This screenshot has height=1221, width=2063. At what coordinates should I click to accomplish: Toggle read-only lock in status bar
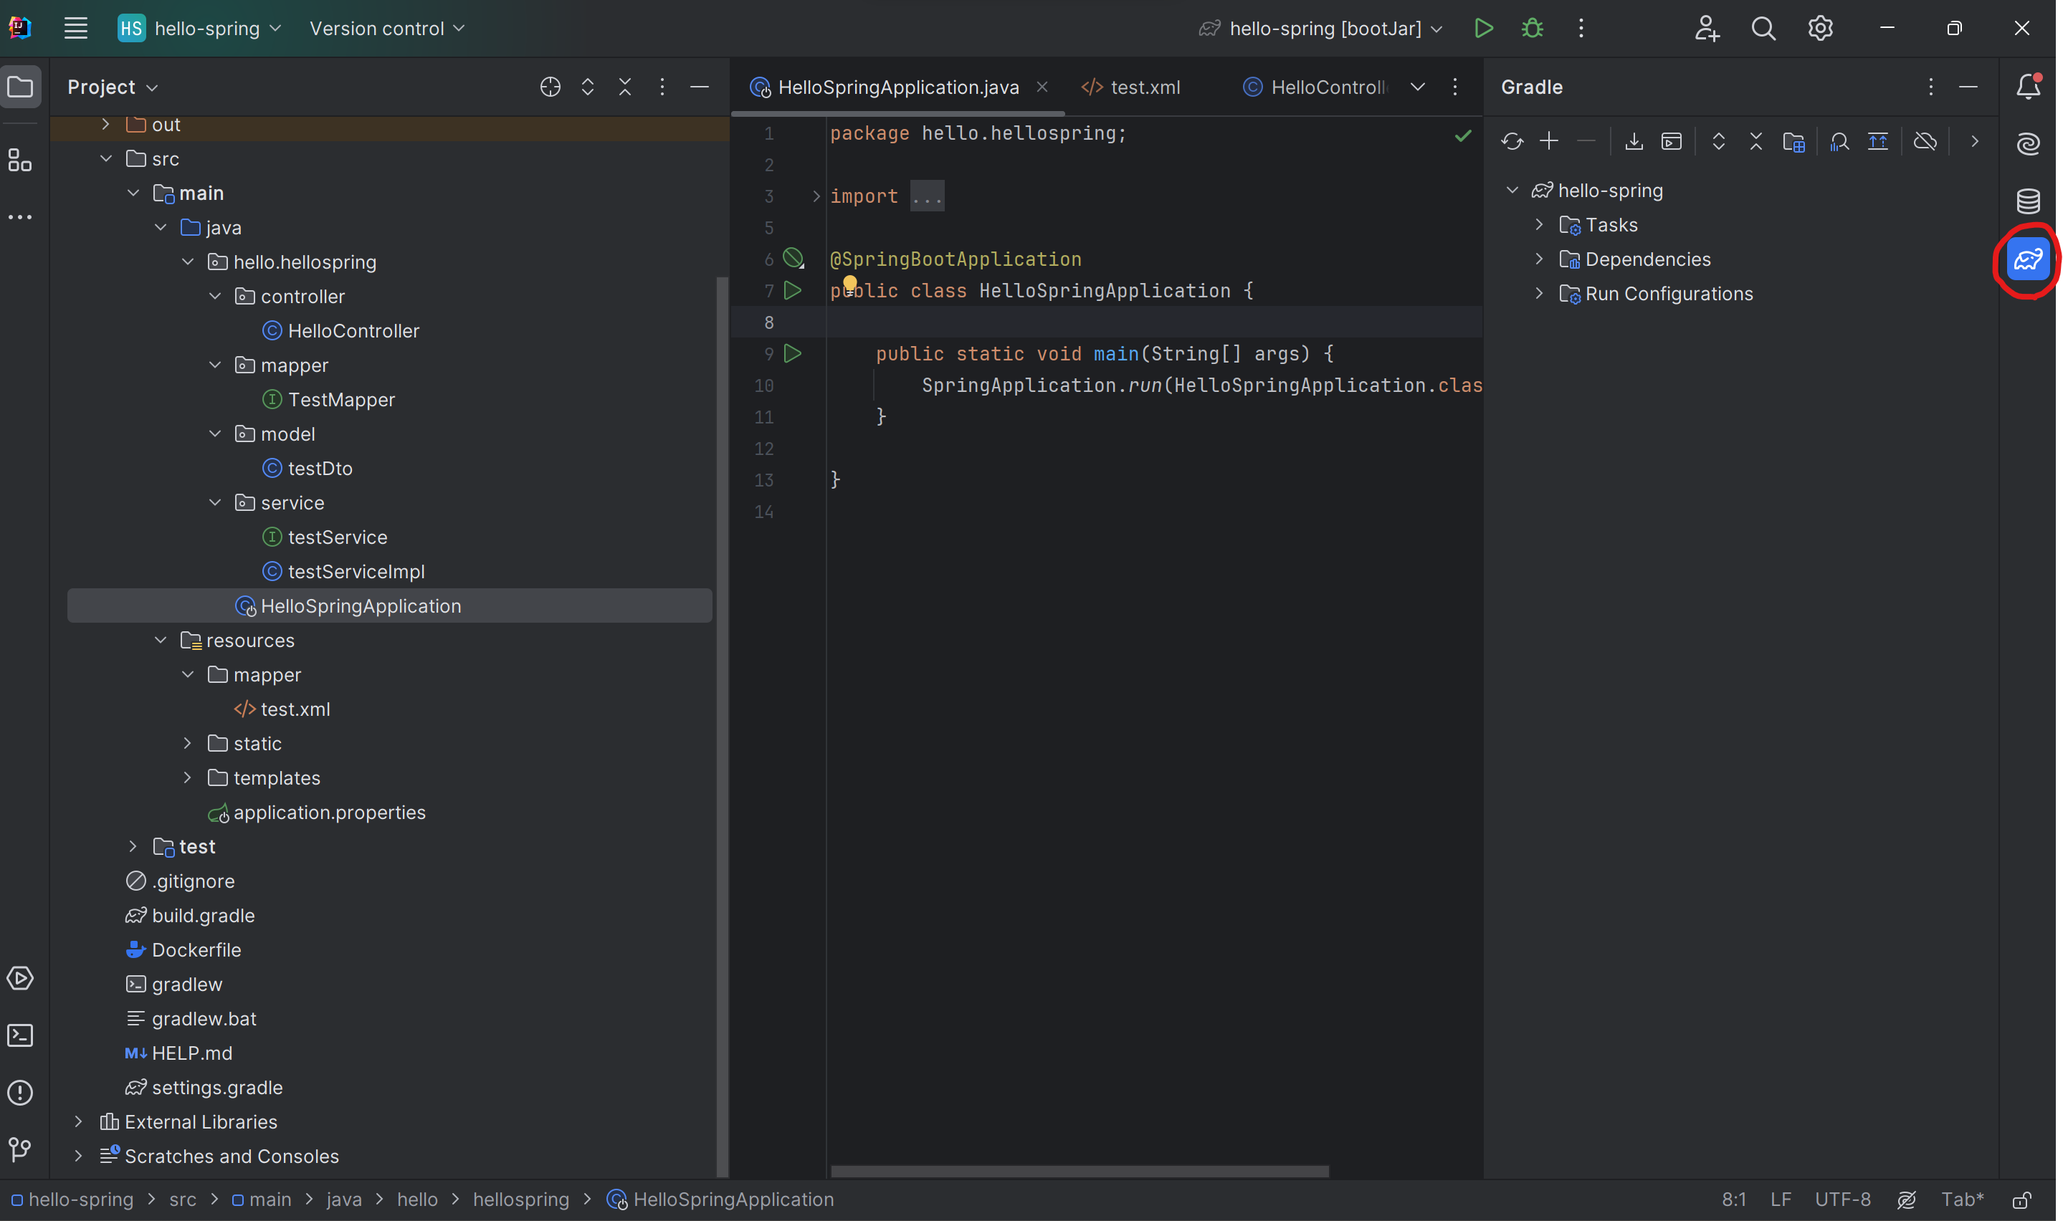(x=2022, y=1200)
